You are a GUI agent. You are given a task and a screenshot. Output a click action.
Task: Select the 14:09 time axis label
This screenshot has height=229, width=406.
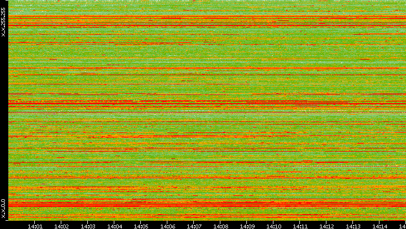click(x=247, y=226)
